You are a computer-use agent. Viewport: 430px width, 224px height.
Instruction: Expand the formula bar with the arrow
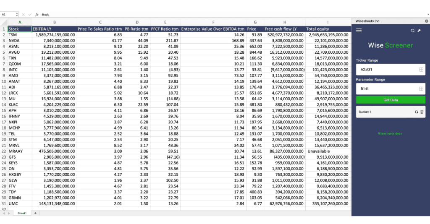[x=427, y=14]
